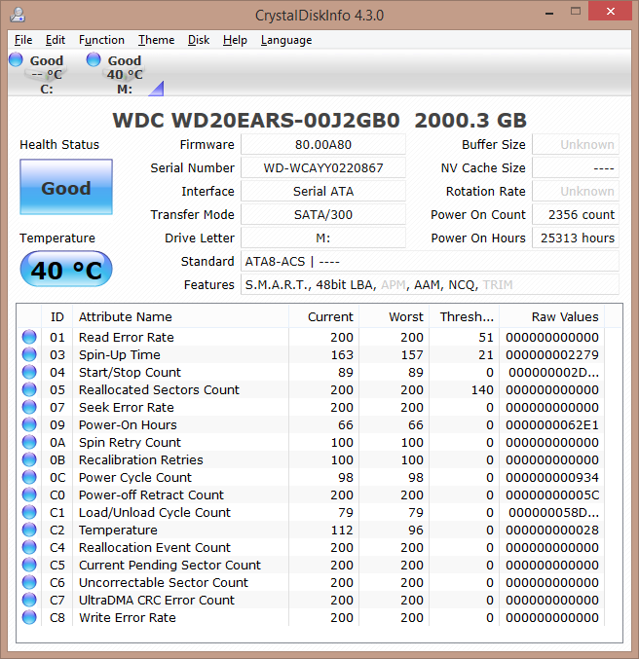Image resolution: width=639 pixels, height=659 pixels.
Task: Click status orb for Start/Stop Count
Action: click(x=29, y=373)
